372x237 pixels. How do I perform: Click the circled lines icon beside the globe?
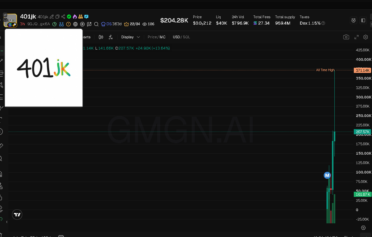(x=82, y=24)
